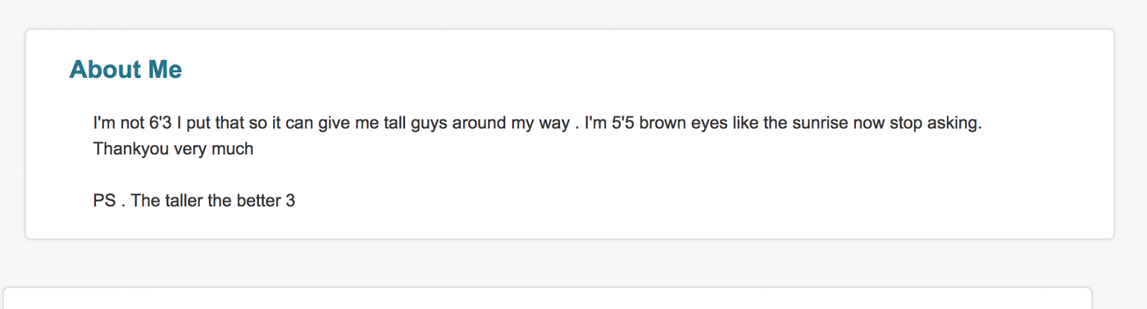Screen dimensions: 1147x309
Task: Click the words "around my way"
Action: (x=510, y=123)
